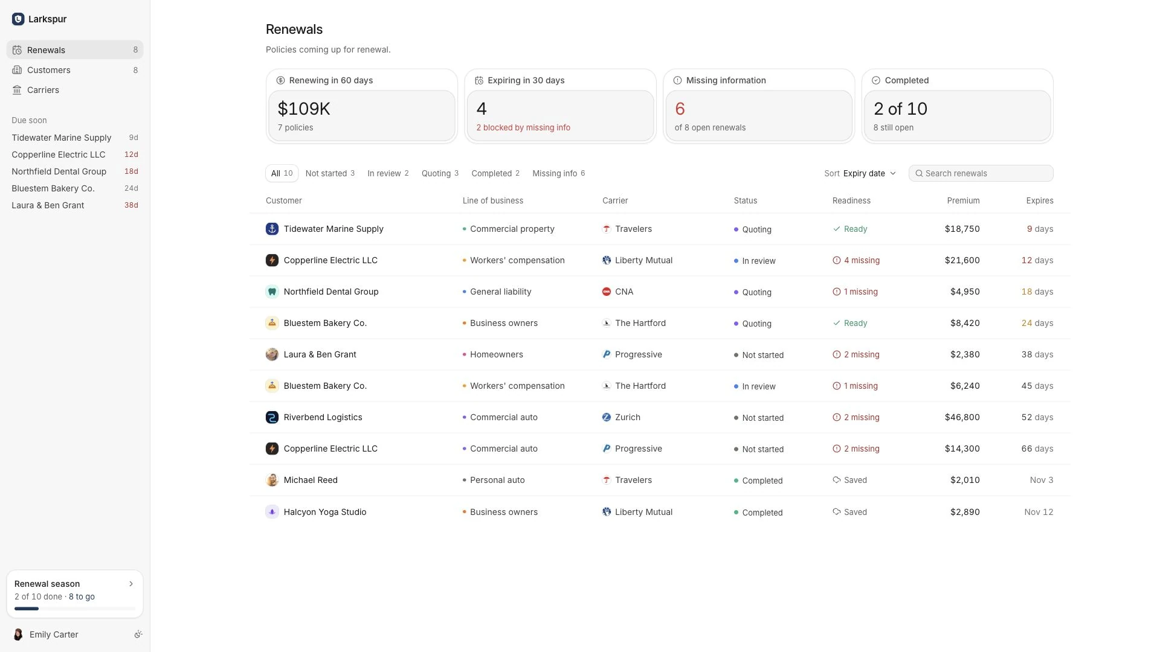Switch to the Missing info tab

(558, 173)
